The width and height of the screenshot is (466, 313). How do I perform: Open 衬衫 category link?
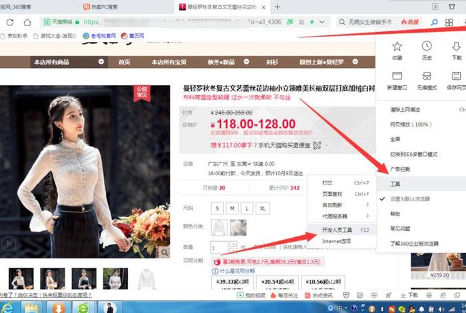pyautogui.click(x=272, y=62)
